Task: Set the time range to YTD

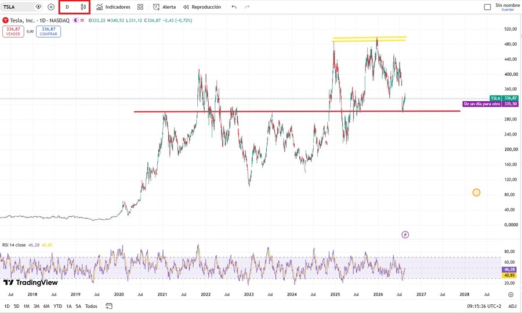Action: pos(57,306)
